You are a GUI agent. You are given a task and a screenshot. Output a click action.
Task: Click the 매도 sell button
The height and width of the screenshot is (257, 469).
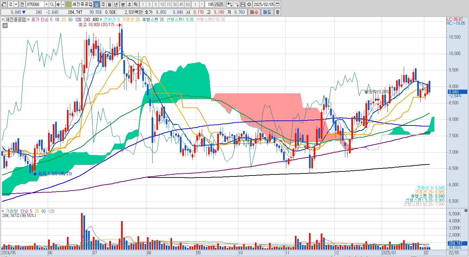coord(267,12)
